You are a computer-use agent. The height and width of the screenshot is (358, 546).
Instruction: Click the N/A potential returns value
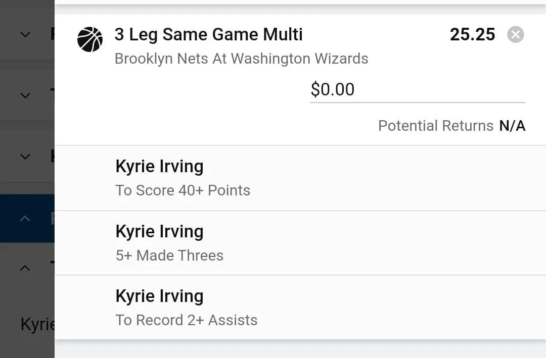[512, 126]
